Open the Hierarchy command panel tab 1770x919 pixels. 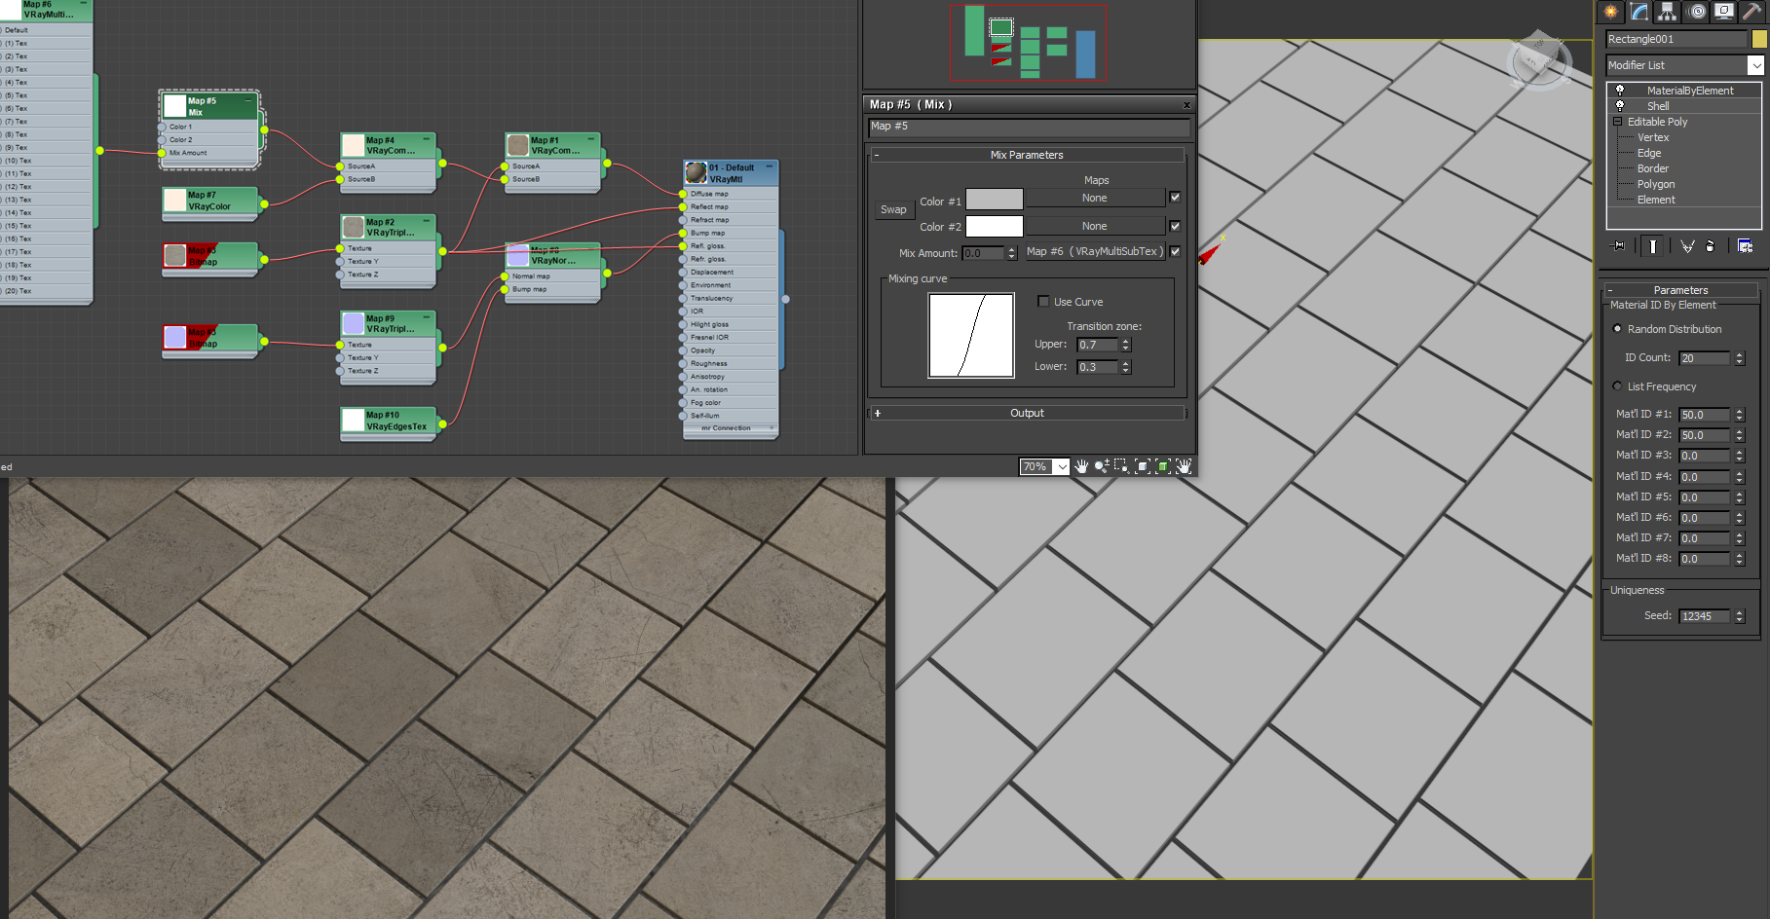point(1668,12)
